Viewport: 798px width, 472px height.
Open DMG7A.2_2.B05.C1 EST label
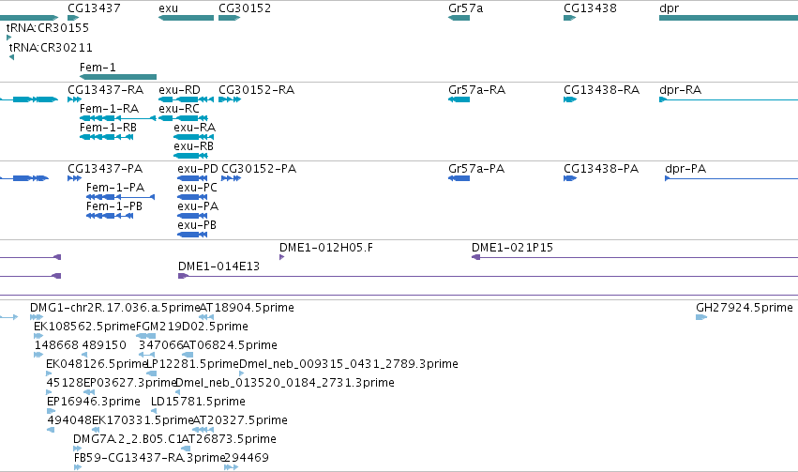click(x=128, y=439)
